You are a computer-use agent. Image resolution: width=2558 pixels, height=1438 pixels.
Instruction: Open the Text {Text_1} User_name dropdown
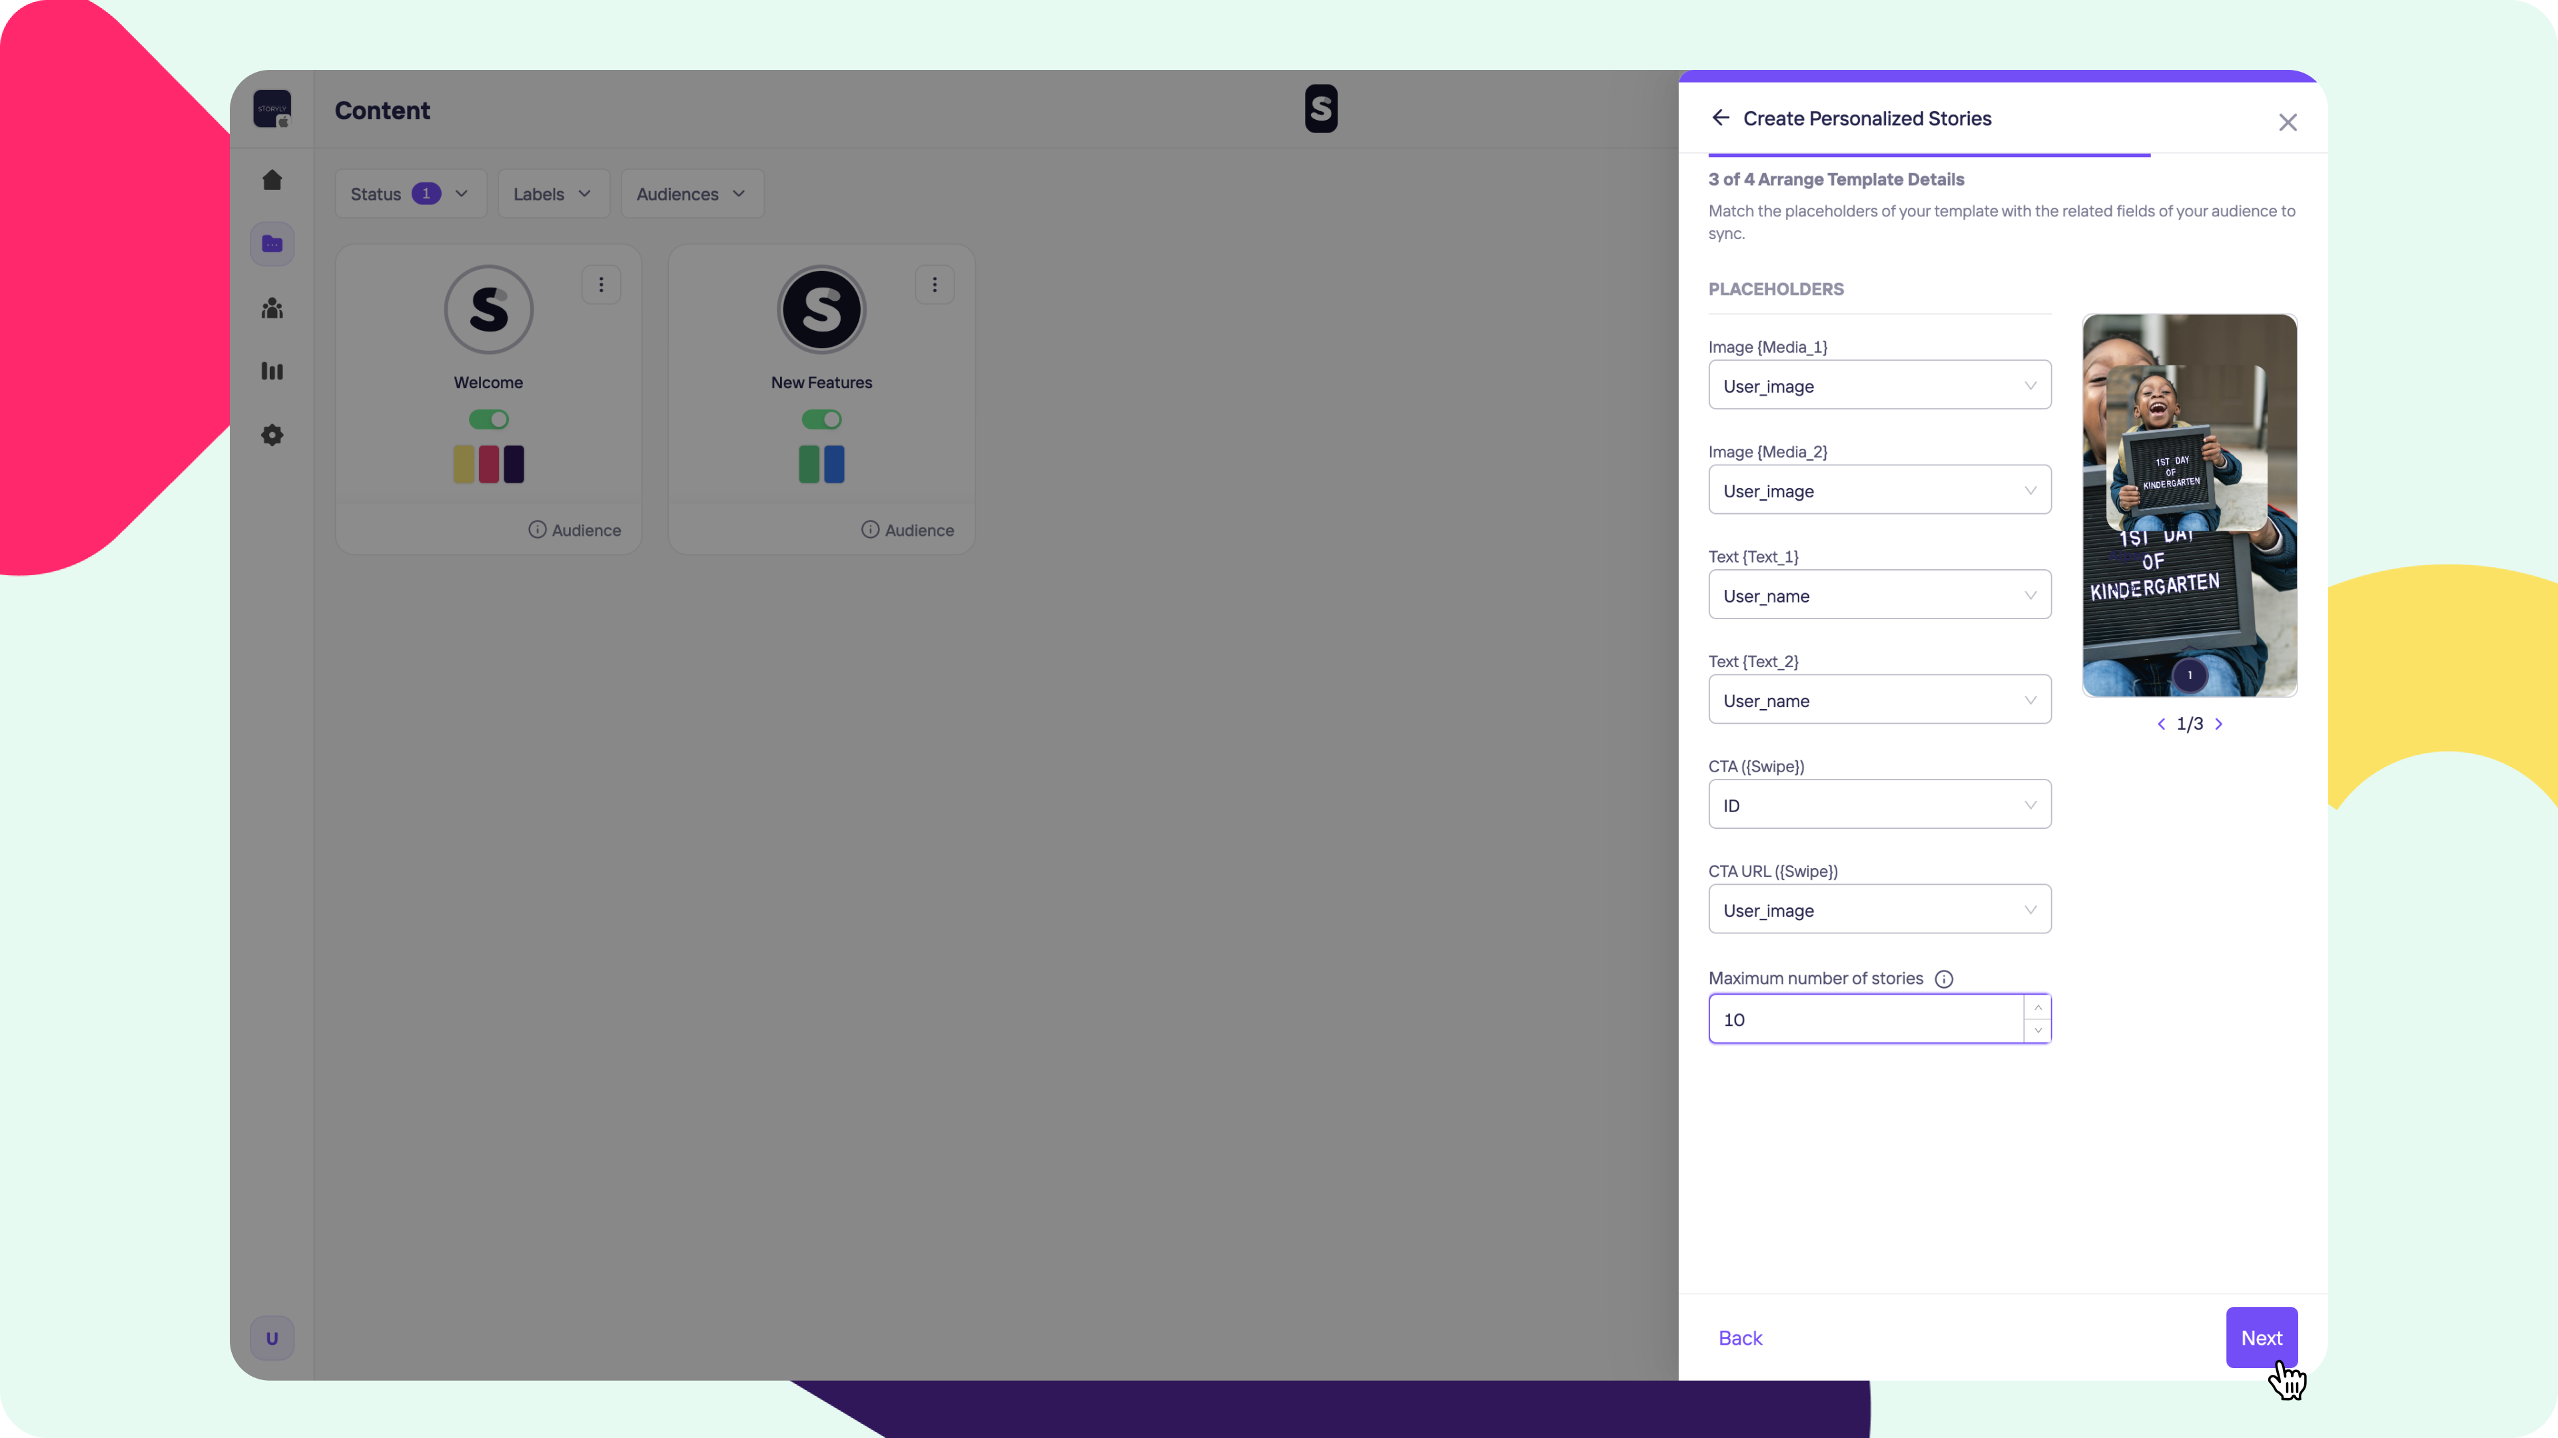[x=1879, y=595]
